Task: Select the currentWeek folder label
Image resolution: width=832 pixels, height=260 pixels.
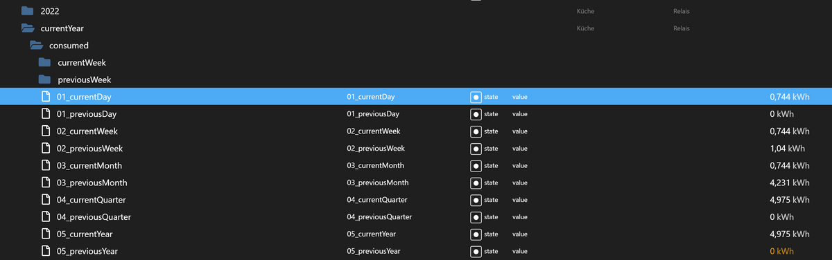Action: (82, 62)
